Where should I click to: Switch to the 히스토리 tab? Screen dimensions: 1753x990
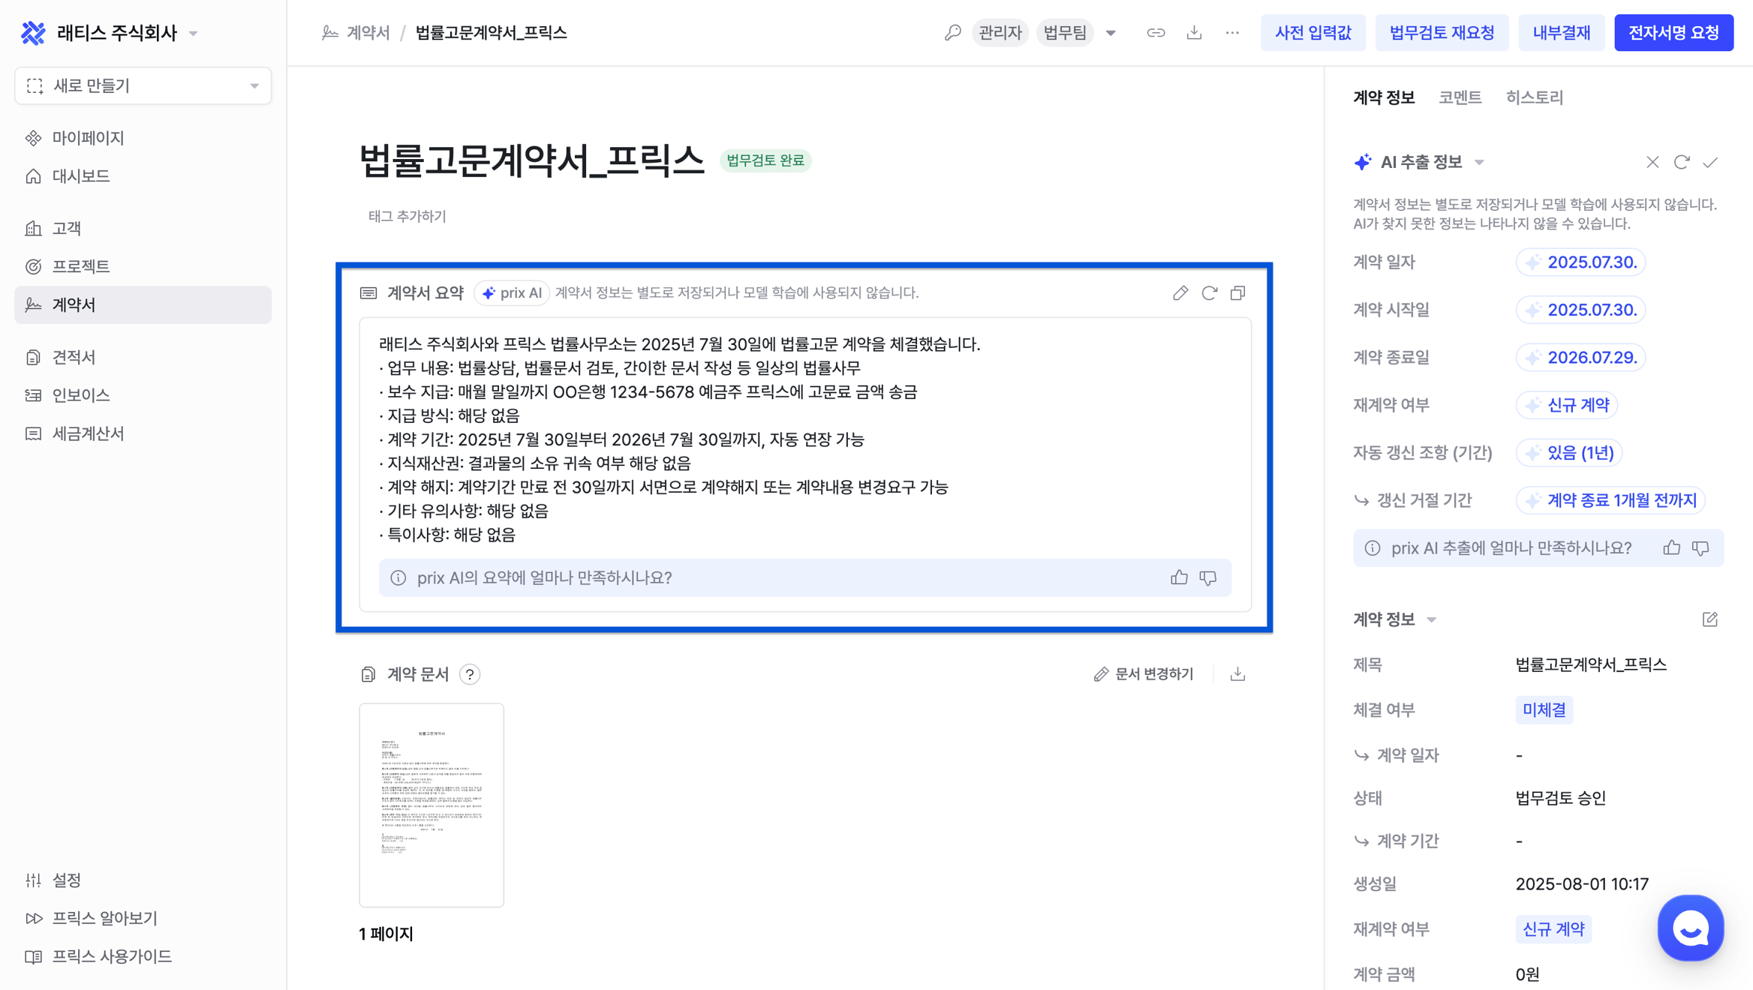point(1534,97)
